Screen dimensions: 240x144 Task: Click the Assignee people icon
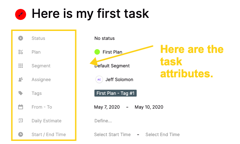tap(21, 79)
